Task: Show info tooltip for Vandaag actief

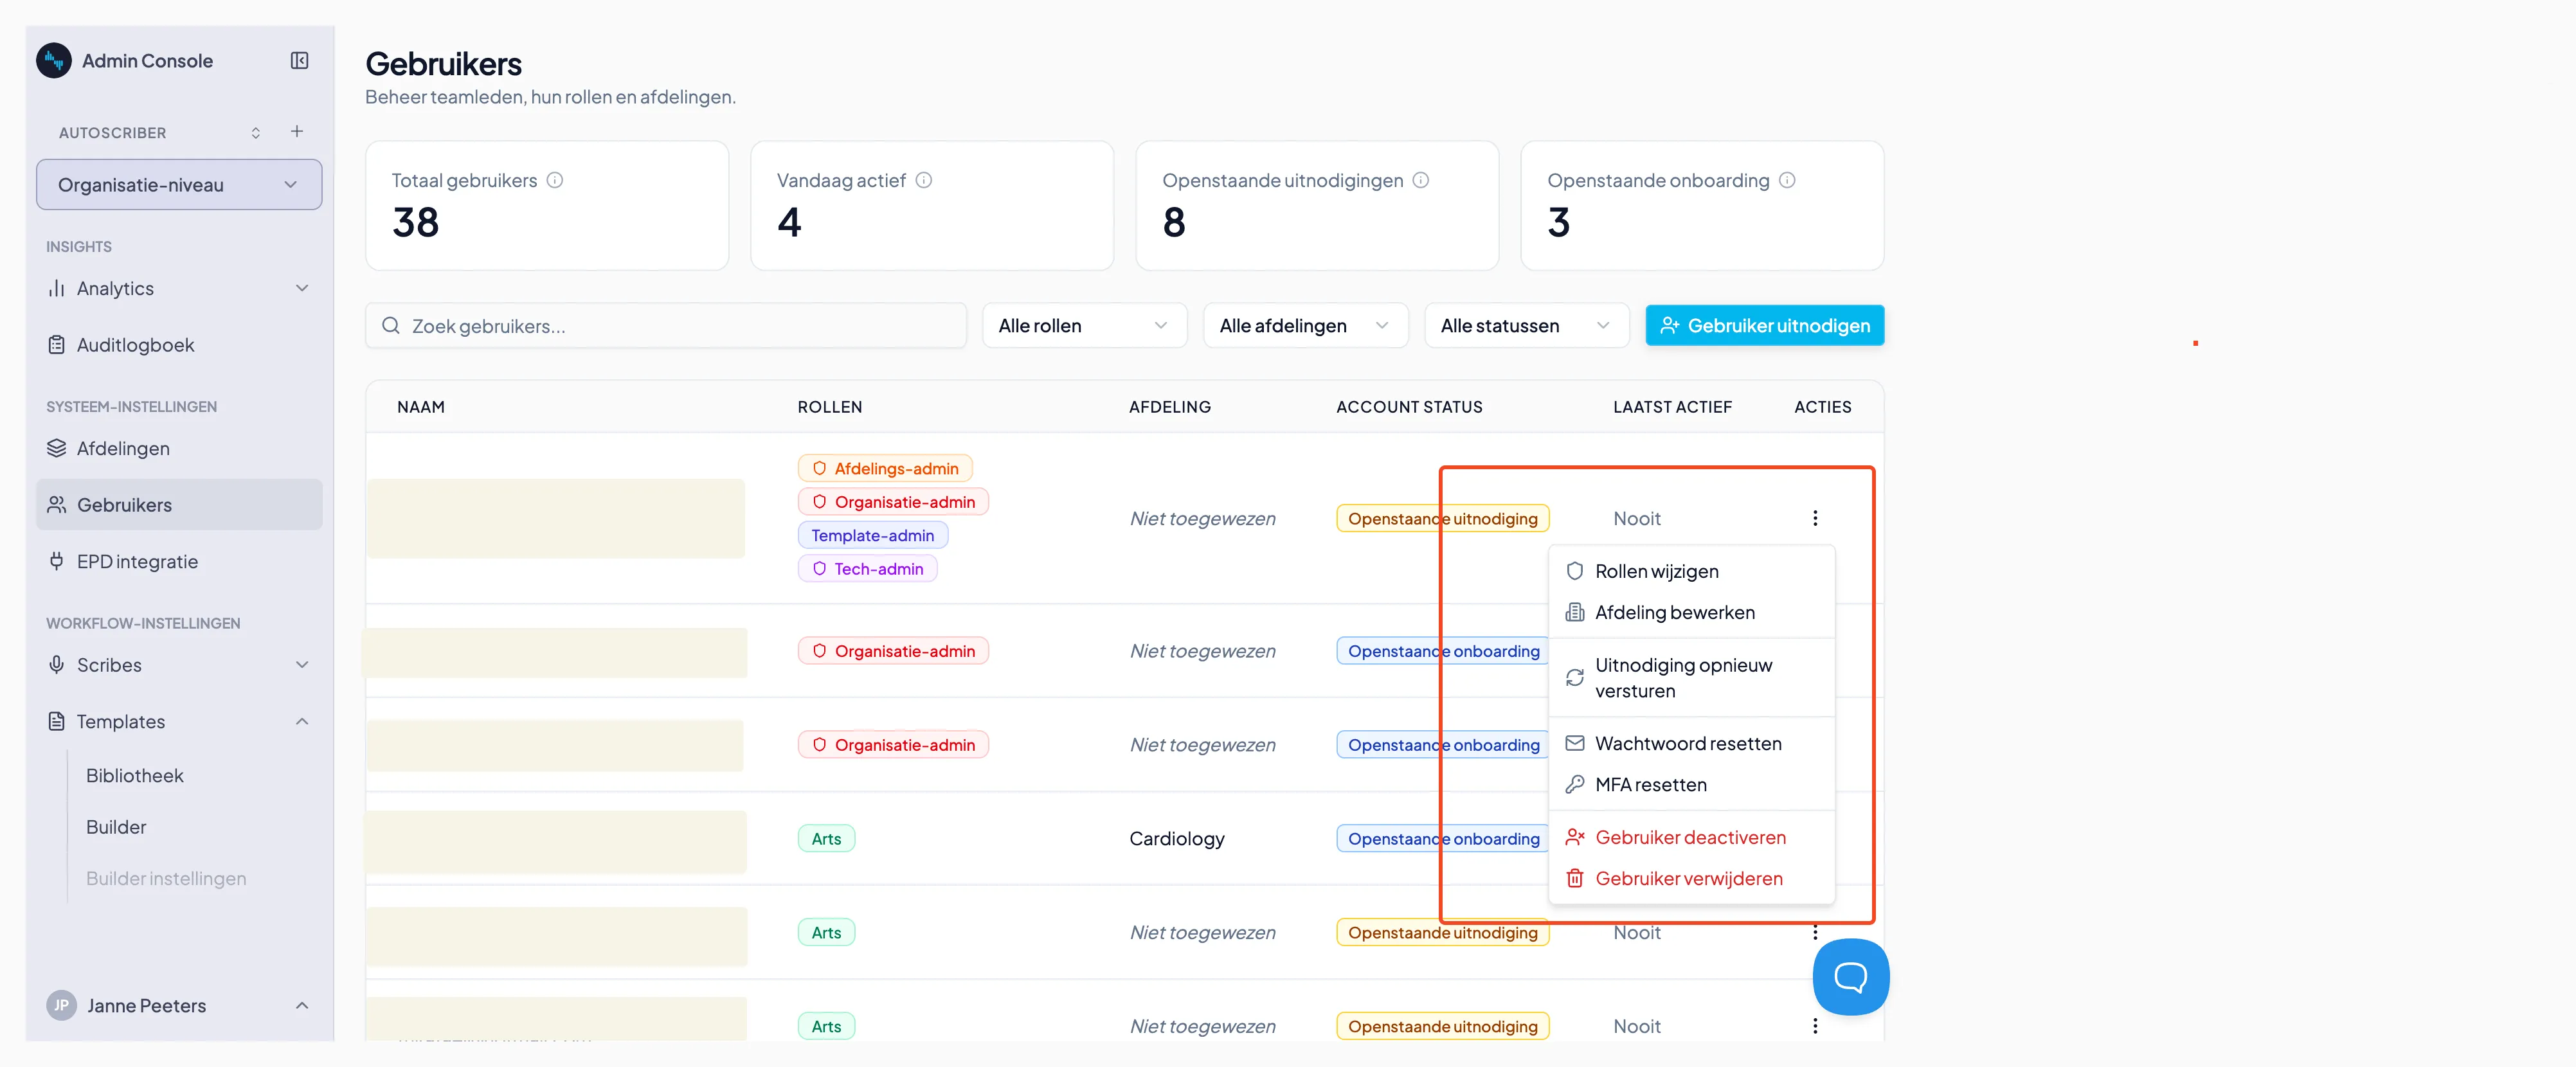Action: click(924, 180)
